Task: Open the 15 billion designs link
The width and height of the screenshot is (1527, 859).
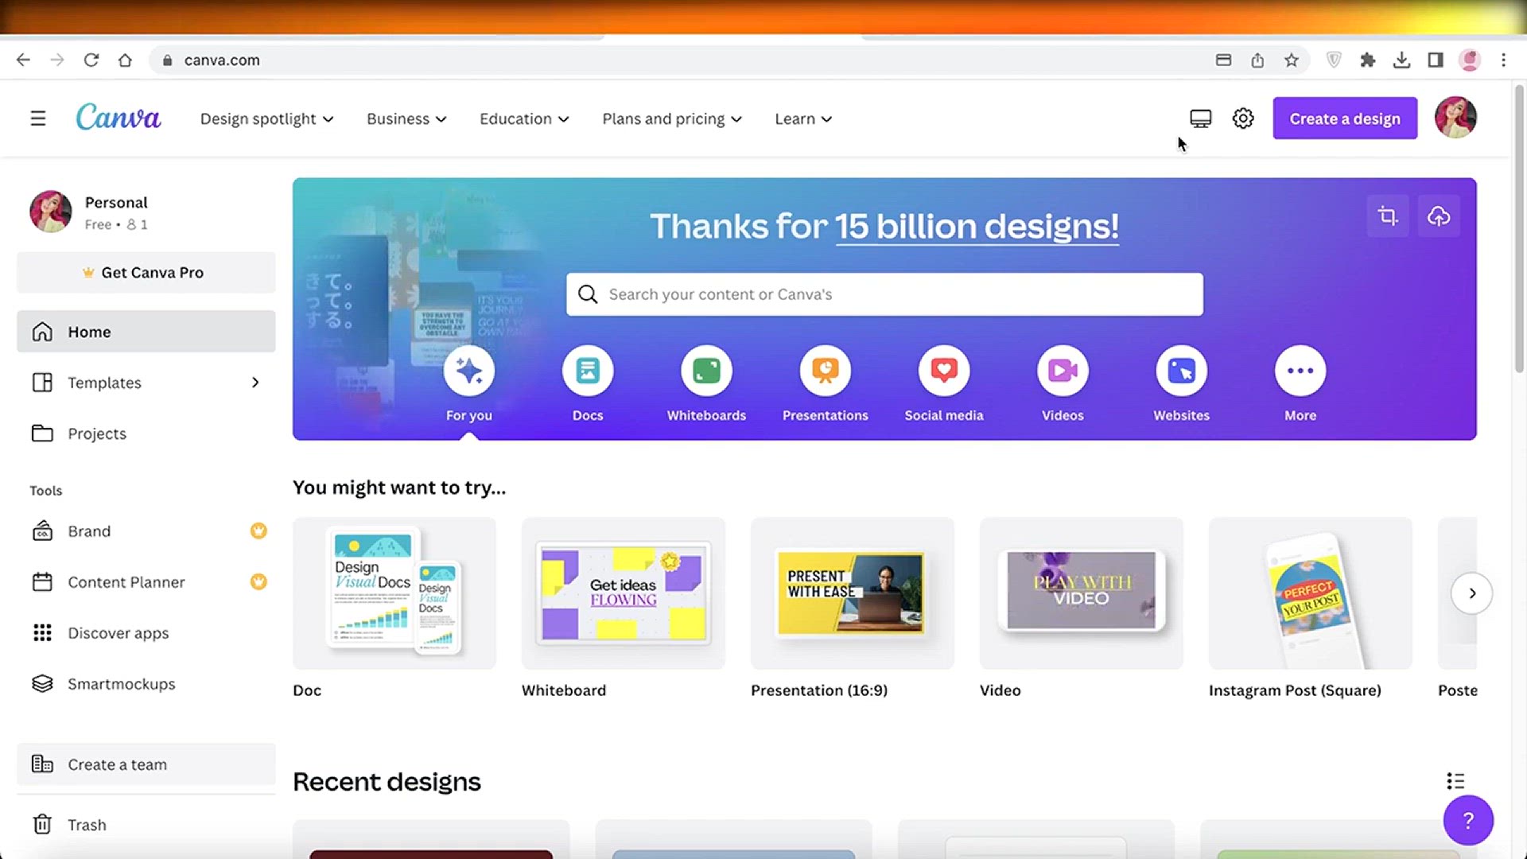Action: 977,227
